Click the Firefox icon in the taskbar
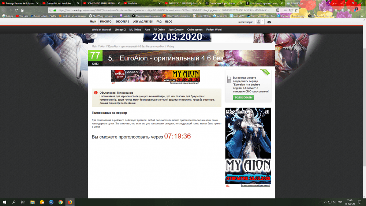 click(x=70, y=202)
